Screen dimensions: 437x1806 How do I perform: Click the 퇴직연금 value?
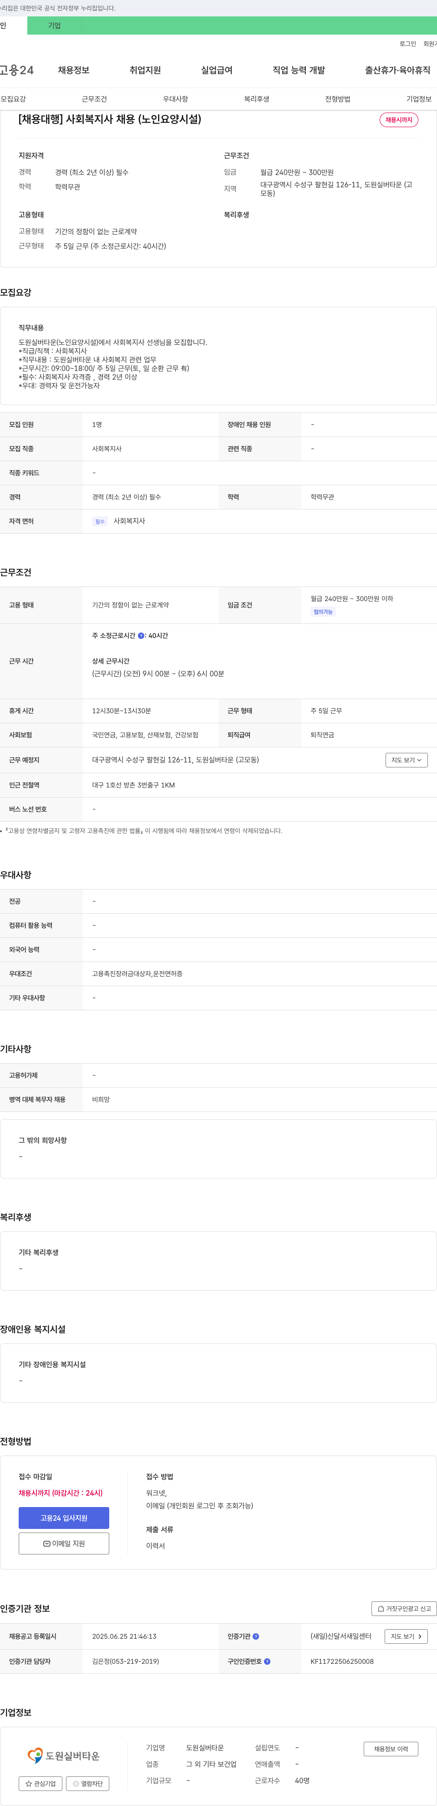322,735
